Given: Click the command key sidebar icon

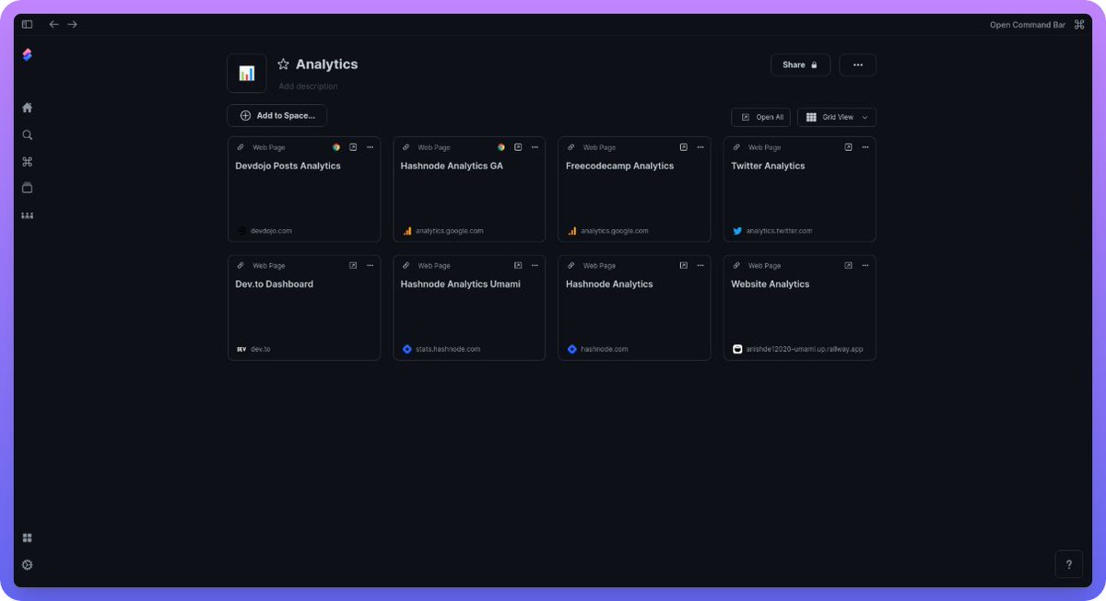Looking at the screenshot, I should point(27,162).
